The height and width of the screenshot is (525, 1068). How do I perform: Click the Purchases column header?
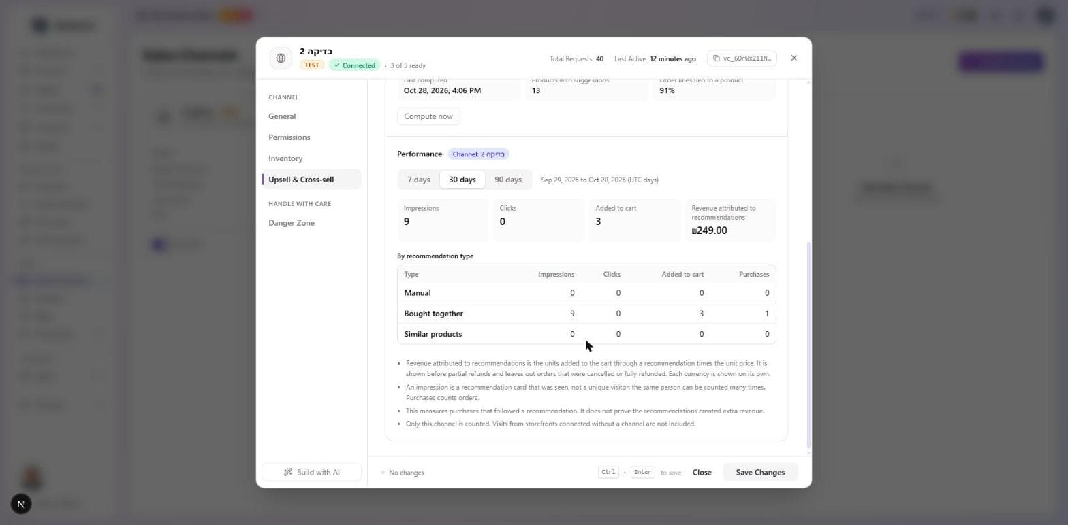754,275
